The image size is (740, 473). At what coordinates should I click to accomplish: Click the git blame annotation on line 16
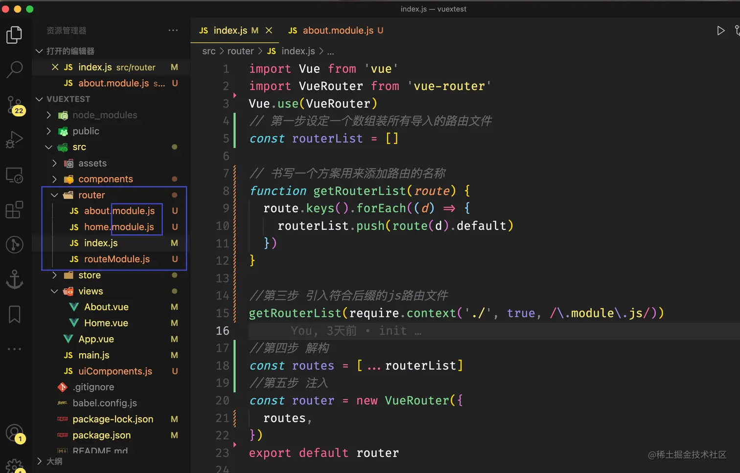pos(356,331)
